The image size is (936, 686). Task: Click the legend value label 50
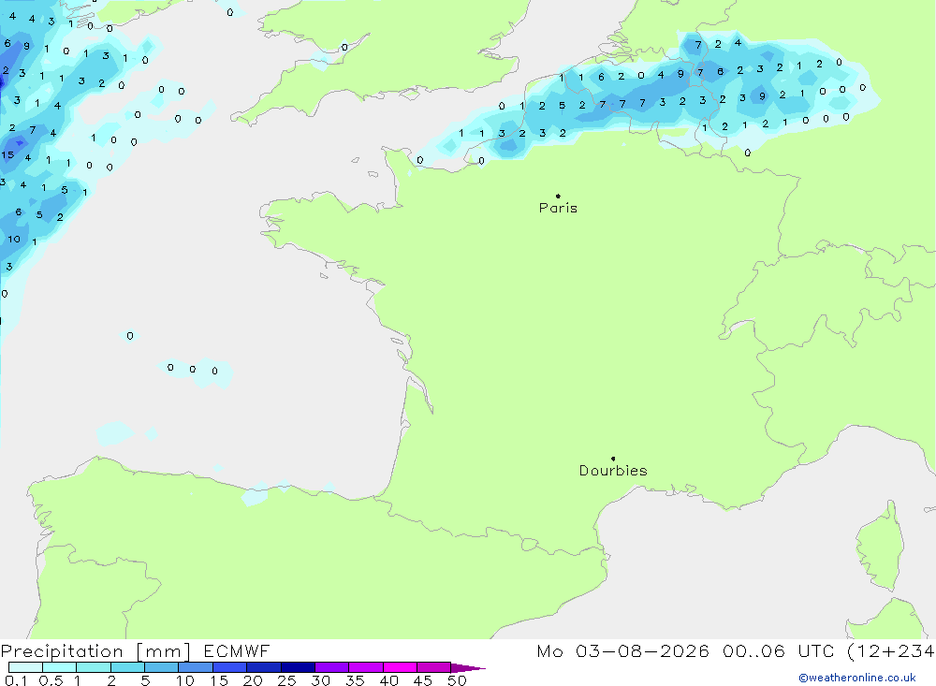[457, 680]
